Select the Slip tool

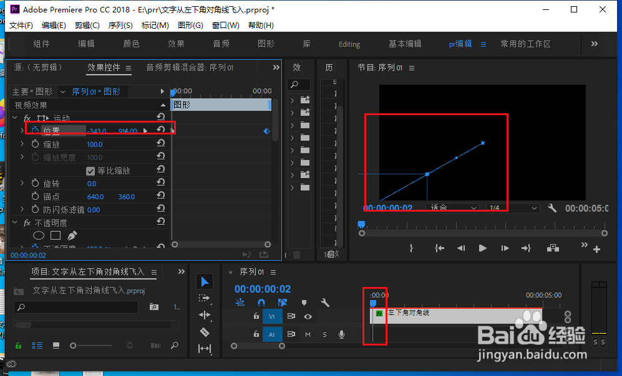205,349
